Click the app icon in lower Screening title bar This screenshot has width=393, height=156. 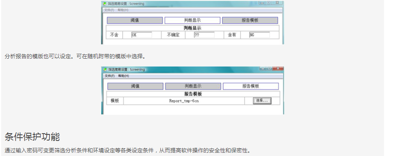click(105, 70)
